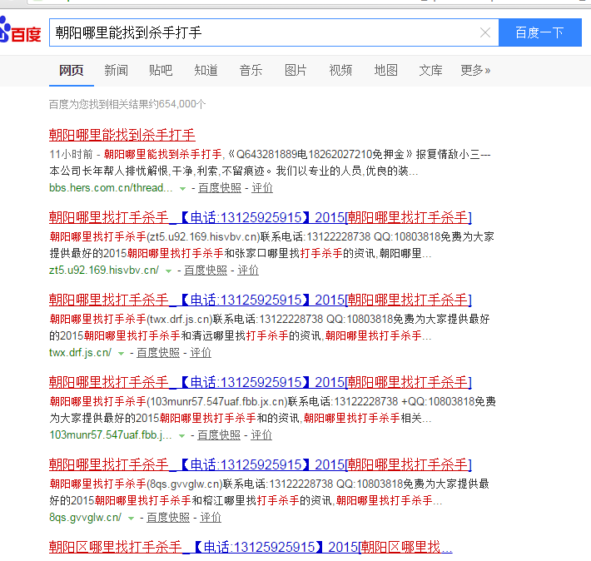This screenshot has height=561, width=591.
Task: Expand dropdown arrow beside 8qs.gvvglw.cn
Action: coord(132,519)
